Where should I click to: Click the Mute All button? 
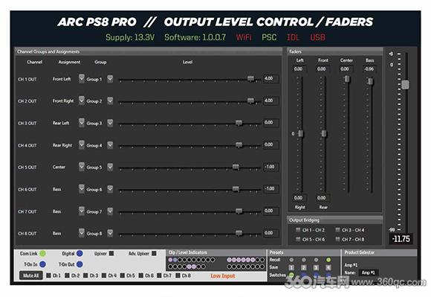30,275
